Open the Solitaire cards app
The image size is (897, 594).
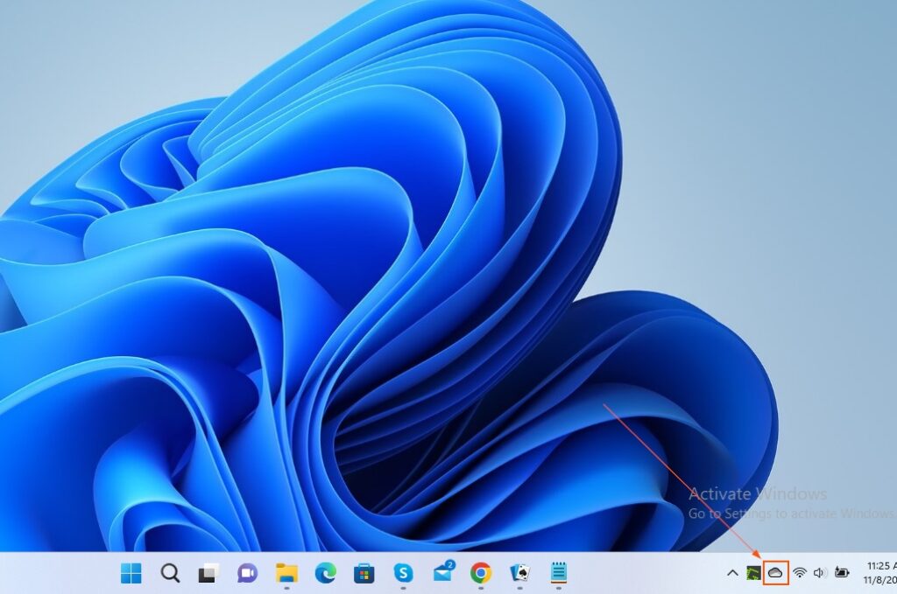coord(520,573)
